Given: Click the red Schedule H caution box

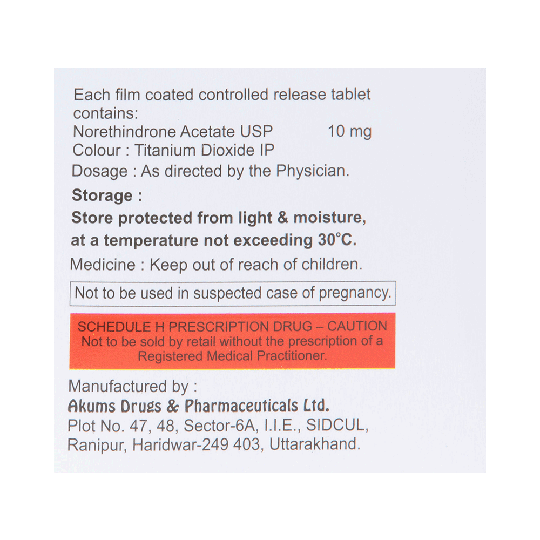Looking at the screenshot, I should click(232, 341).
